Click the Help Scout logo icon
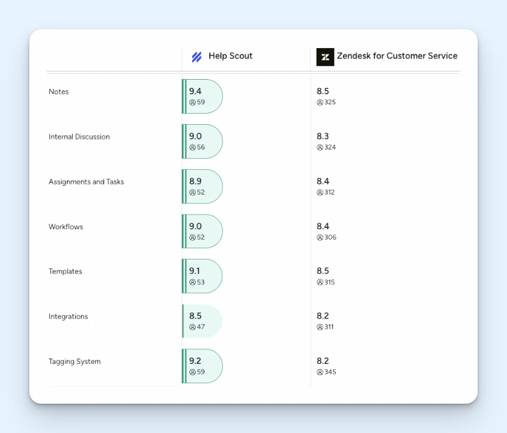The height and width of the screenshot is (433, 507). [196, 57]
